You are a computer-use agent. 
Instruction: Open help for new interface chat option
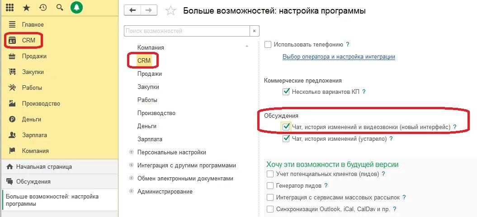pos(455,127)
